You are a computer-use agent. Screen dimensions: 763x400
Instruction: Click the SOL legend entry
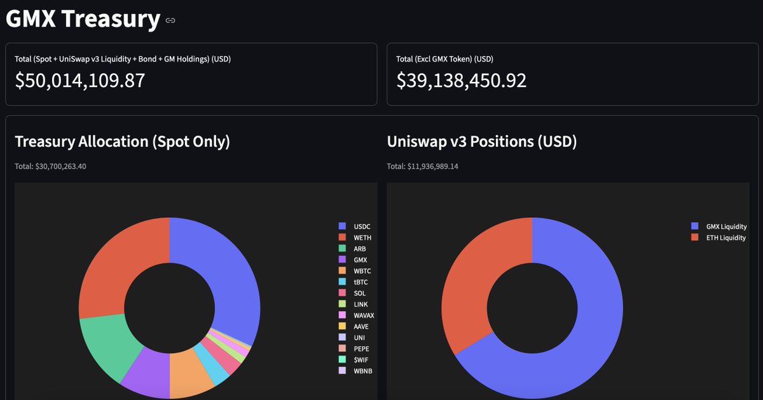click(353, 293)
